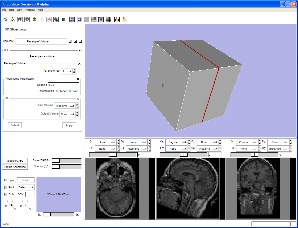298x228 pixels.
Task: Open the Modules dropdown showing Resample Volume
Action: (41, 41)
